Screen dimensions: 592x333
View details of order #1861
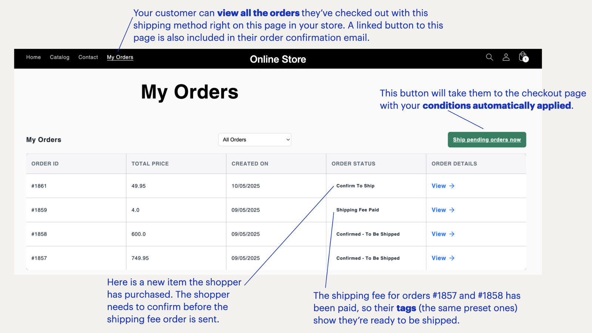(x=443, y=186)
